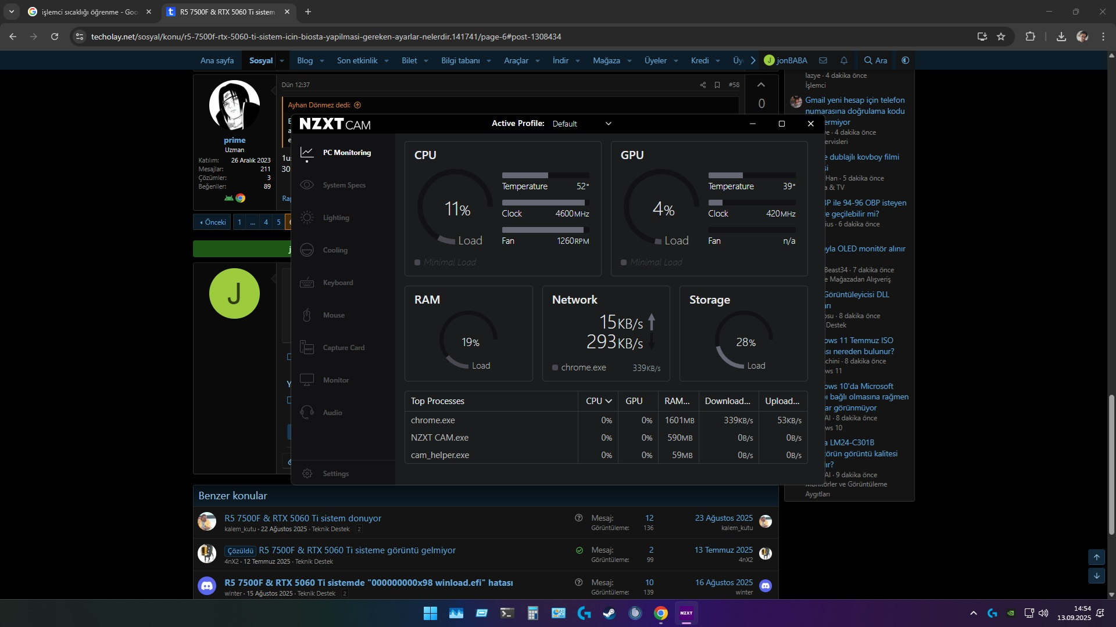This screenshot has height=627, width=1116.
Task: Open the Mağaza navigation item
Action: [606, 60]
